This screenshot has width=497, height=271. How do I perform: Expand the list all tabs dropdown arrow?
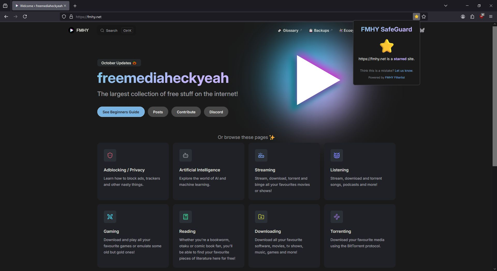(446, 6)
